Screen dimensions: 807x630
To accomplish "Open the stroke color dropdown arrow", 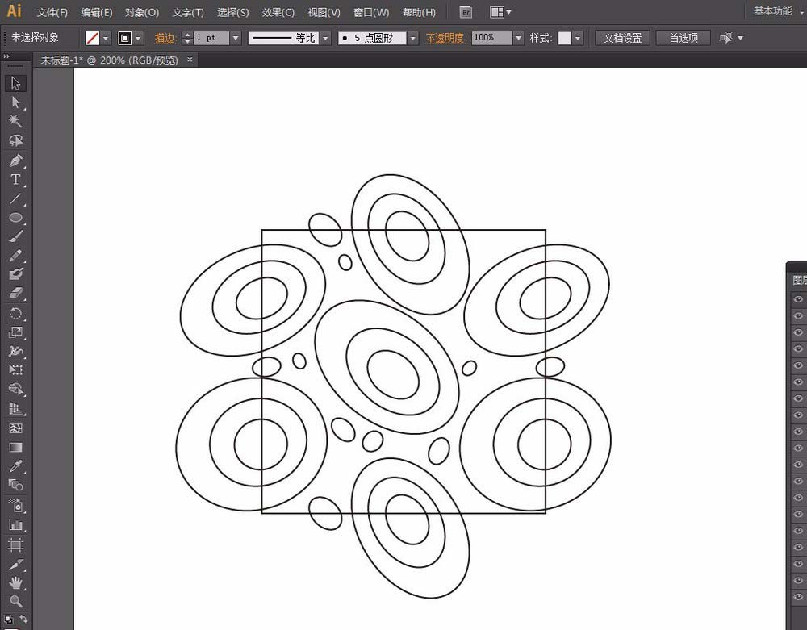I will click(x=138, y=38).
